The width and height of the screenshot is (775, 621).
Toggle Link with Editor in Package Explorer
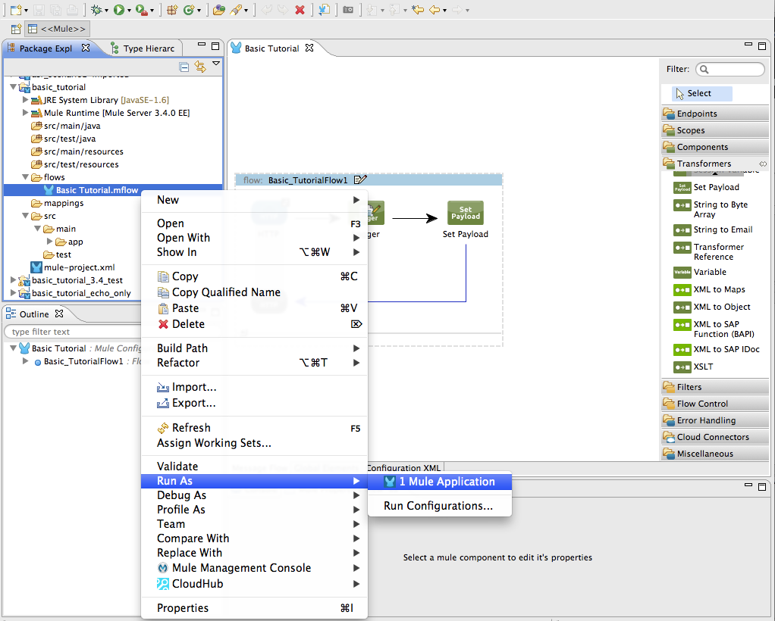[200, 67]
